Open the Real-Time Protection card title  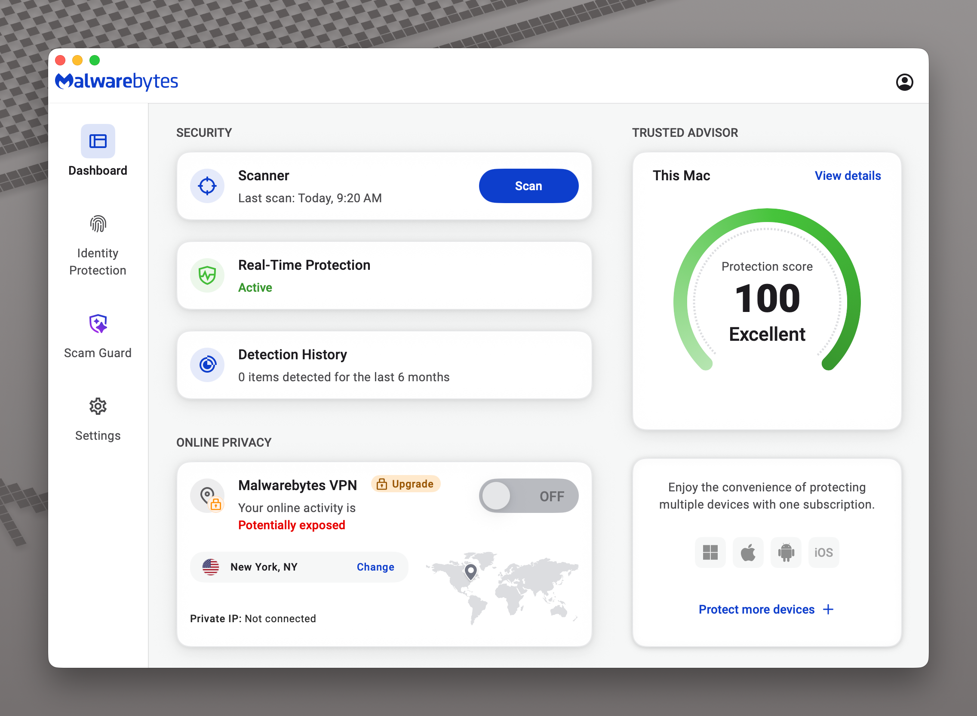point(304,265)
